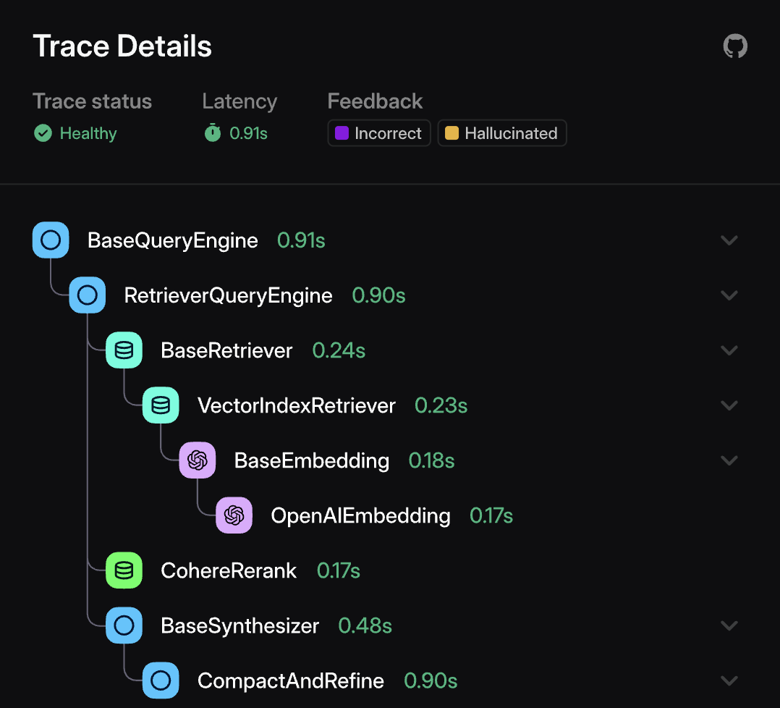Click the BaseSynthesizer node icon

point(124,625)
